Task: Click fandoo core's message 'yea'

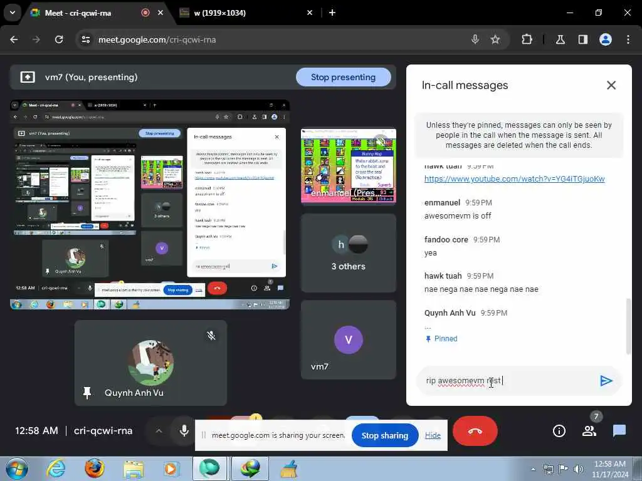Action: [x=430, y=253]
